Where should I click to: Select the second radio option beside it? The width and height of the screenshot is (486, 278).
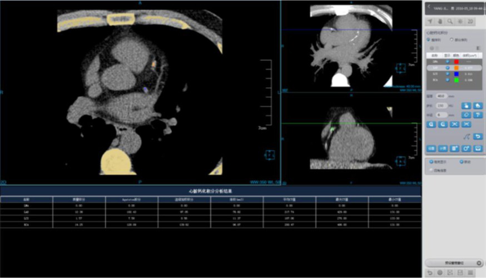450,40
